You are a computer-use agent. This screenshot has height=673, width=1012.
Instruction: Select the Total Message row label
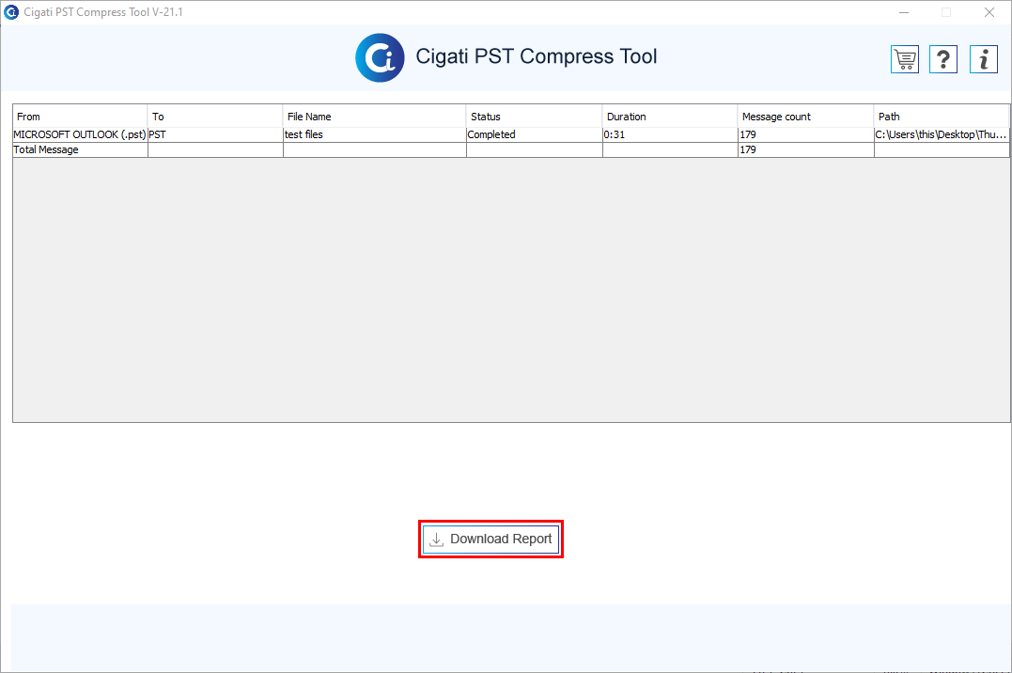(80, 149)
